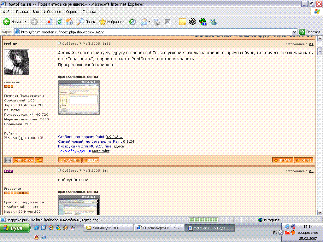Click the АУ,АДМИН button
The width and height of the screenshot is (323, 242).
tap(70, 160)
